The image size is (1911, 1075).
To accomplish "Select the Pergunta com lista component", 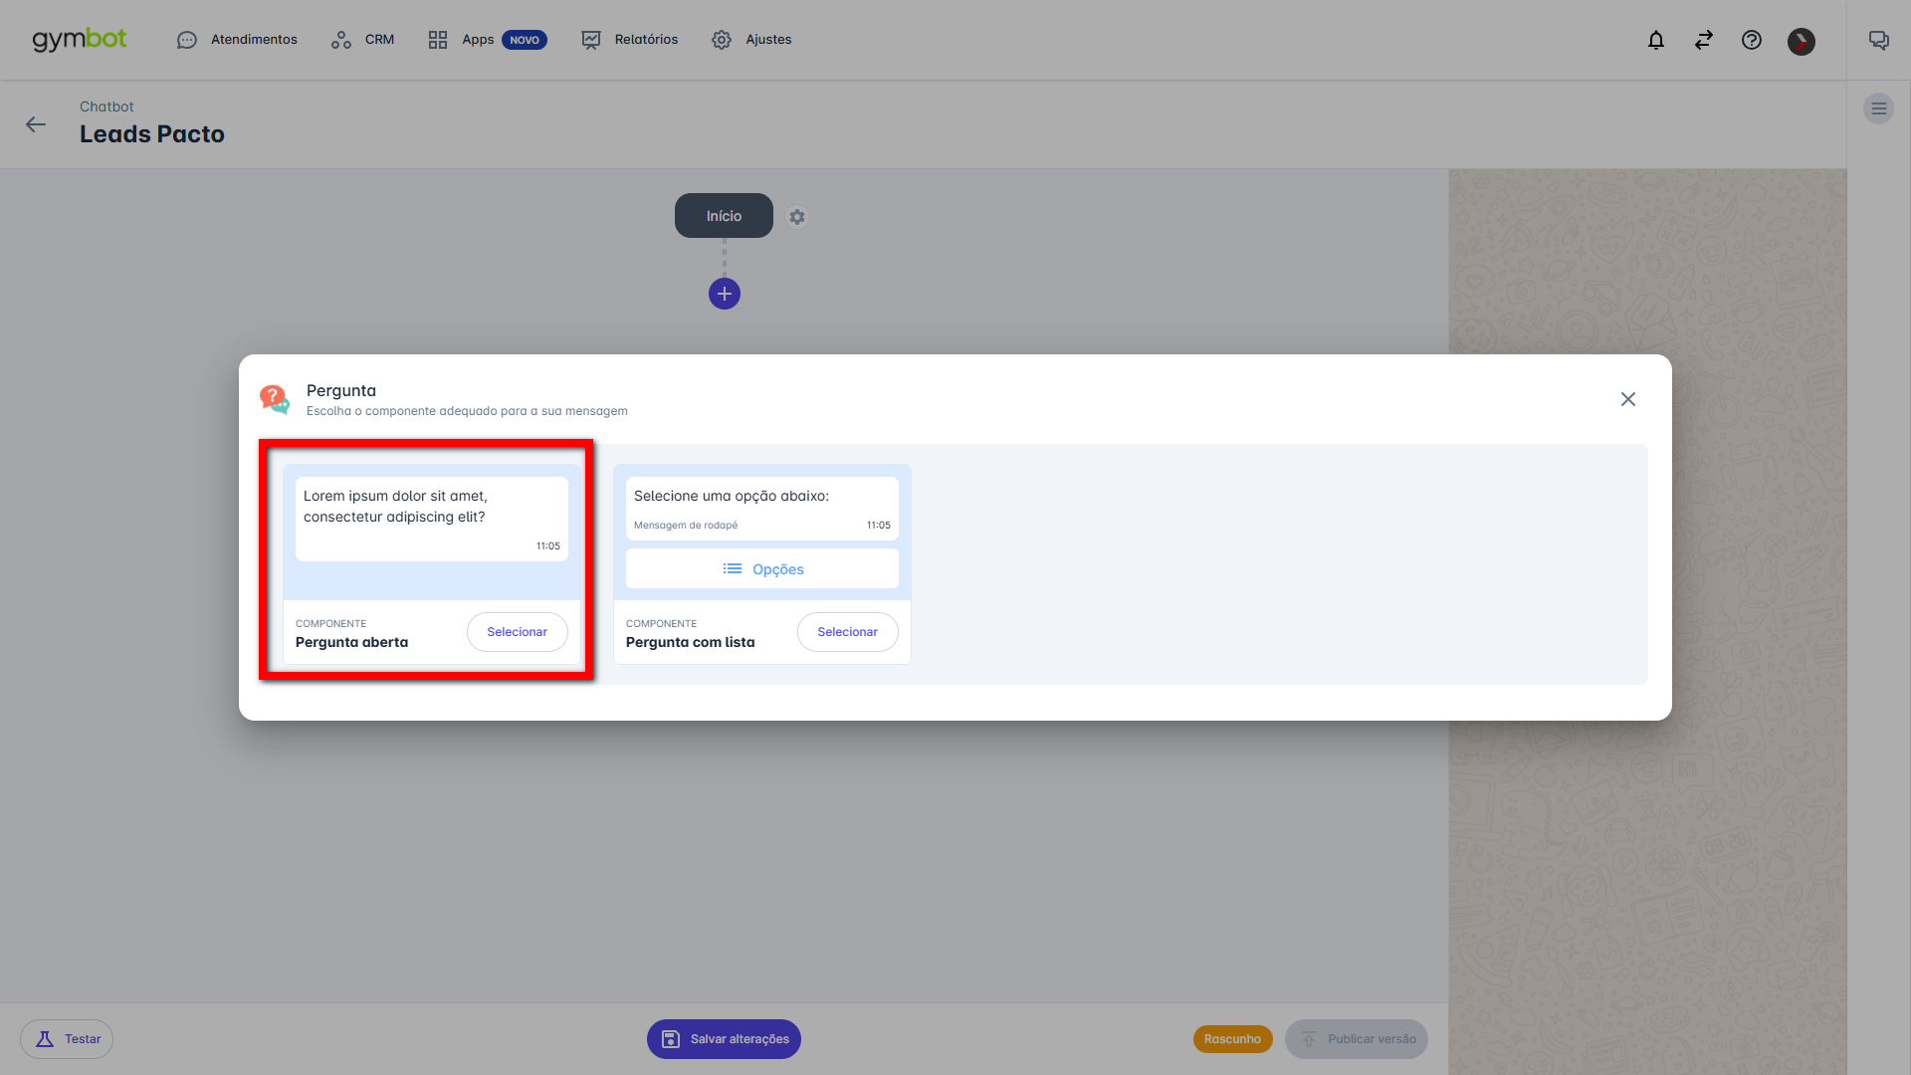I will coord(847,632).
